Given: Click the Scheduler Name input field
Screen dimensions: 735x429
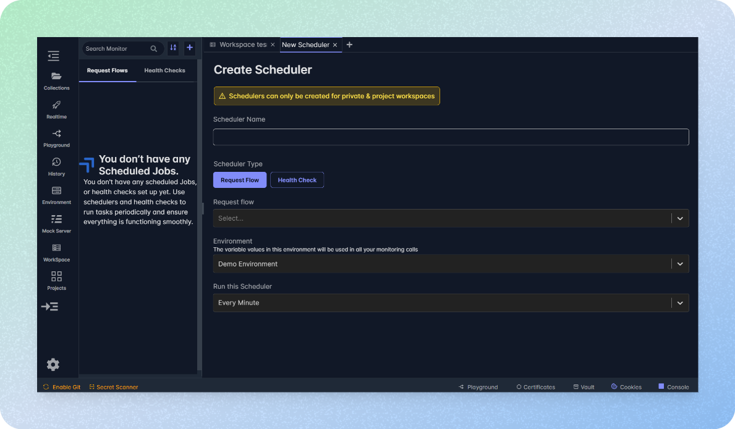Looking at the screenshot, I should pyautogui.click(x=451, y=137).
